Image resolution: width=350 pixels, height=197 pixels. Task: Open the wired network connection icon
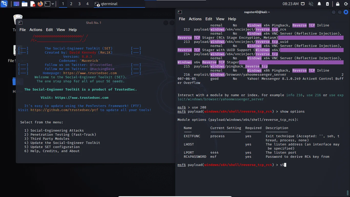coord(303,4)
